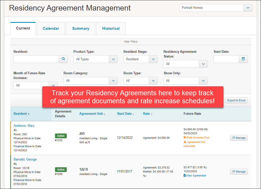Click the Rate column sort arrows
The height and width of the screenshot is (189, 261).
click(151, 114)
